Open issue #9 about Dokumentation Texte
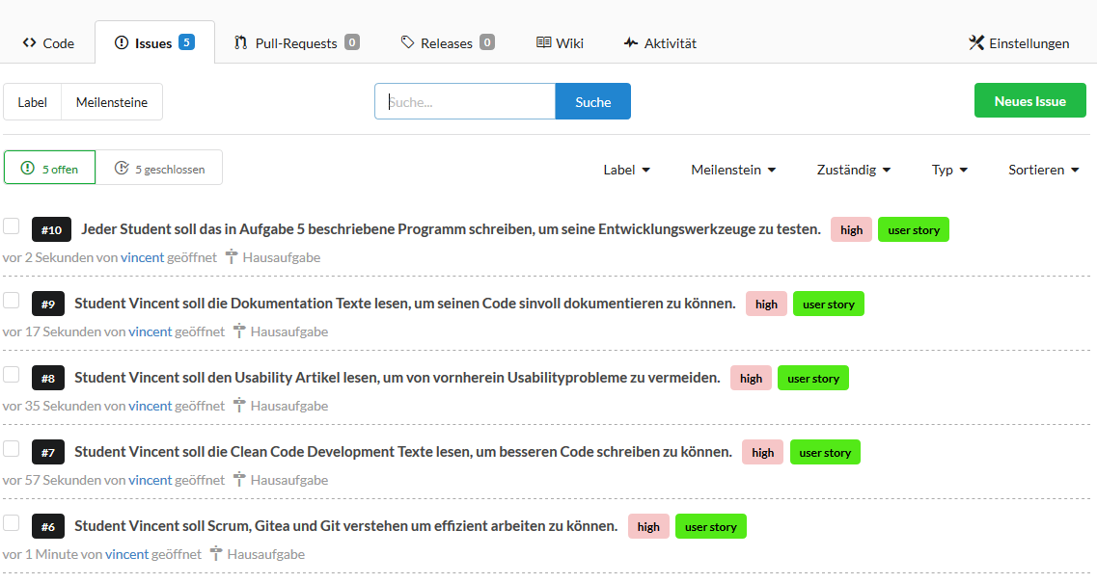This screenshot has width=1097, height=583. [x=404, y=304]
